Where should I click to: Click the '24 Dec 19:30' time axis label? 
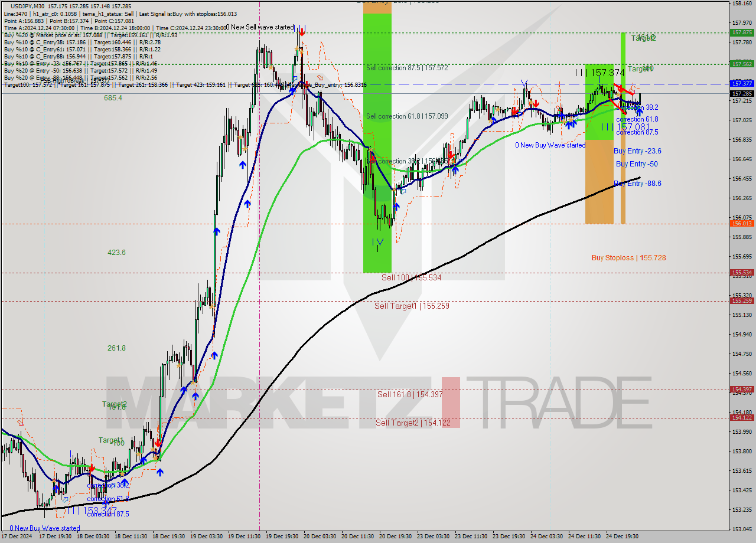click(x=622, y=537)
